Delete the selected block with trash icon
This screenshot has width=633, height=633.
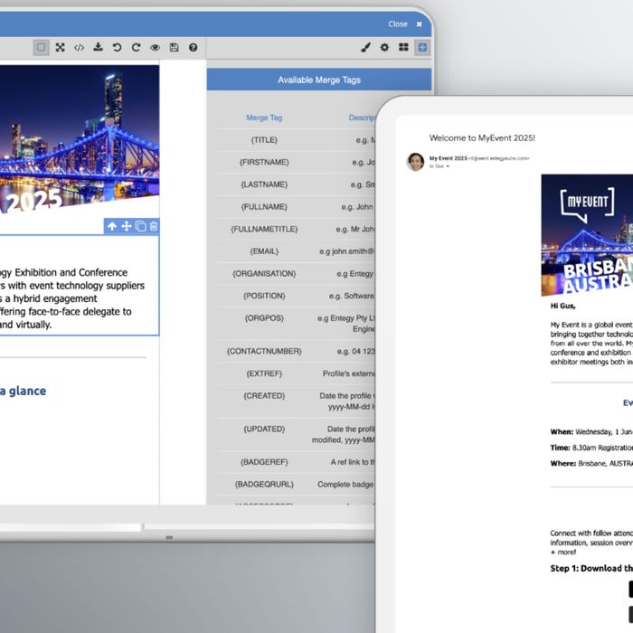click(154, 226)
